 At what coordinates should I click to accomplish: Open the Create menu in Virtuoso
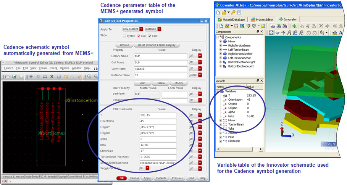[43, 68]
